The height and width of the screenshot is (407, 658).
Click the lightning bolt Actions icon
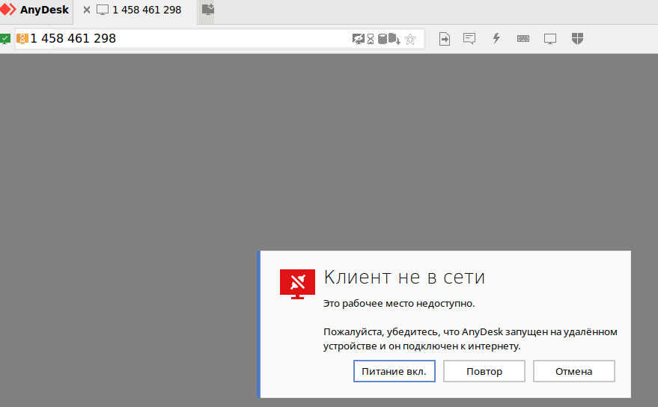(x=496, y=39)
